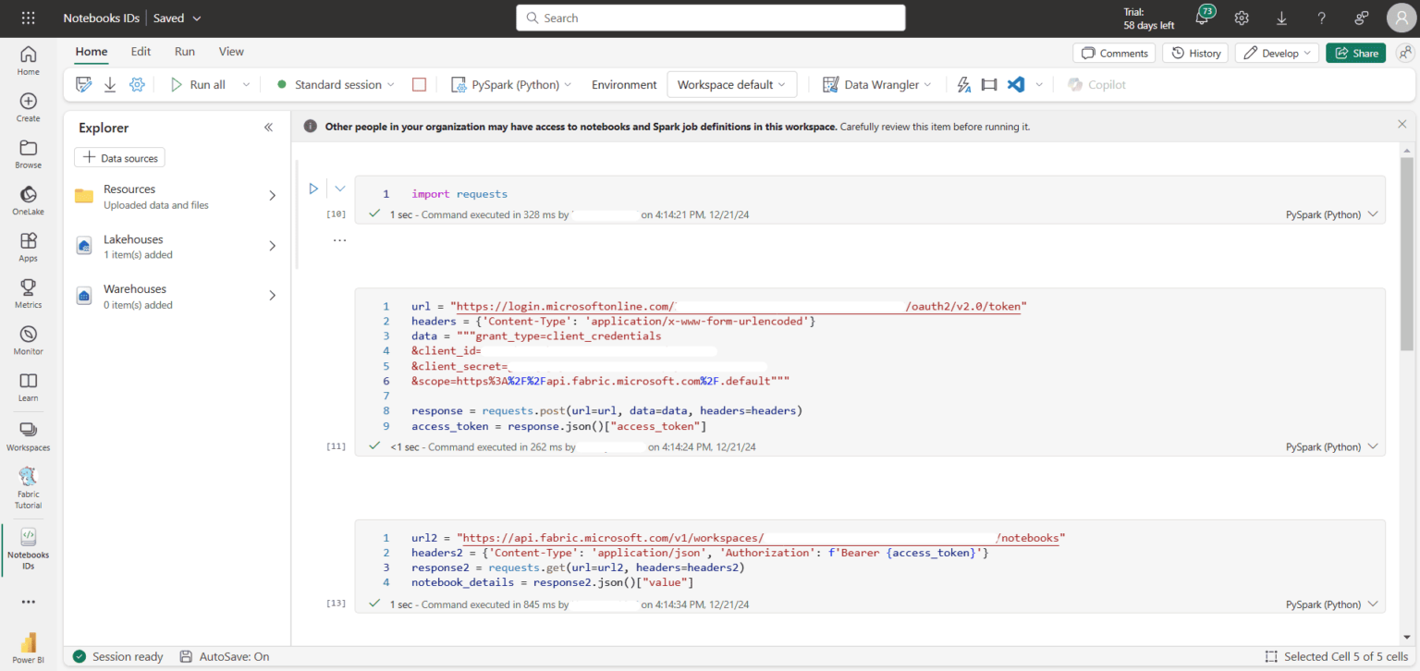
Task: Open Learn in the left navigation
Action: (28, 387)
